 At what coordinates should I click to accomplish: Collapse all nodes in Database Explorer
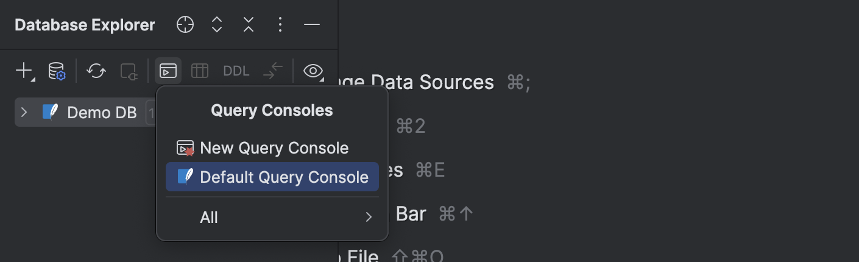pyautogui.click(x=249, y=25)
